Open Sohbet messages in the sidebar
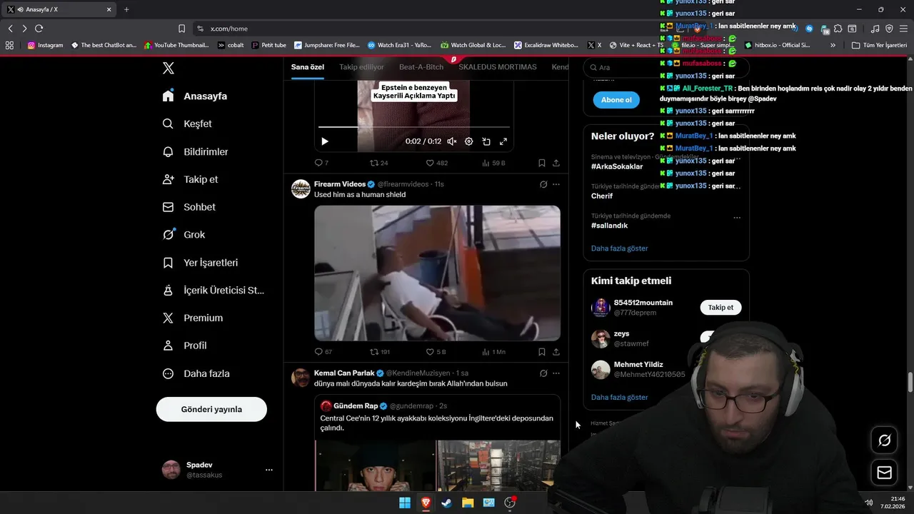 pos(189,207)
